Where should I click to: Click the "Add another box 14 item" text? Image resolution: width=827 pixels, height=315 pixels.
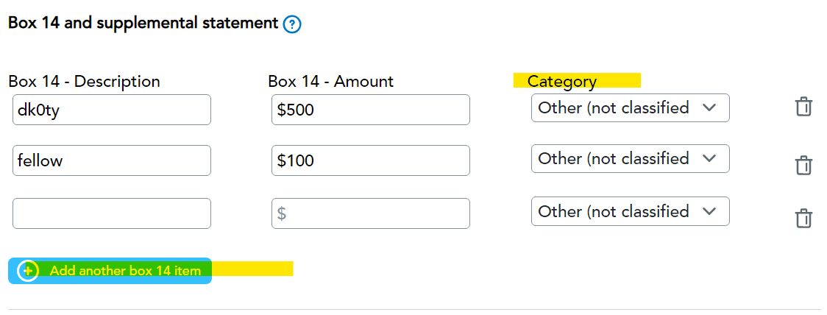[125, 271]
